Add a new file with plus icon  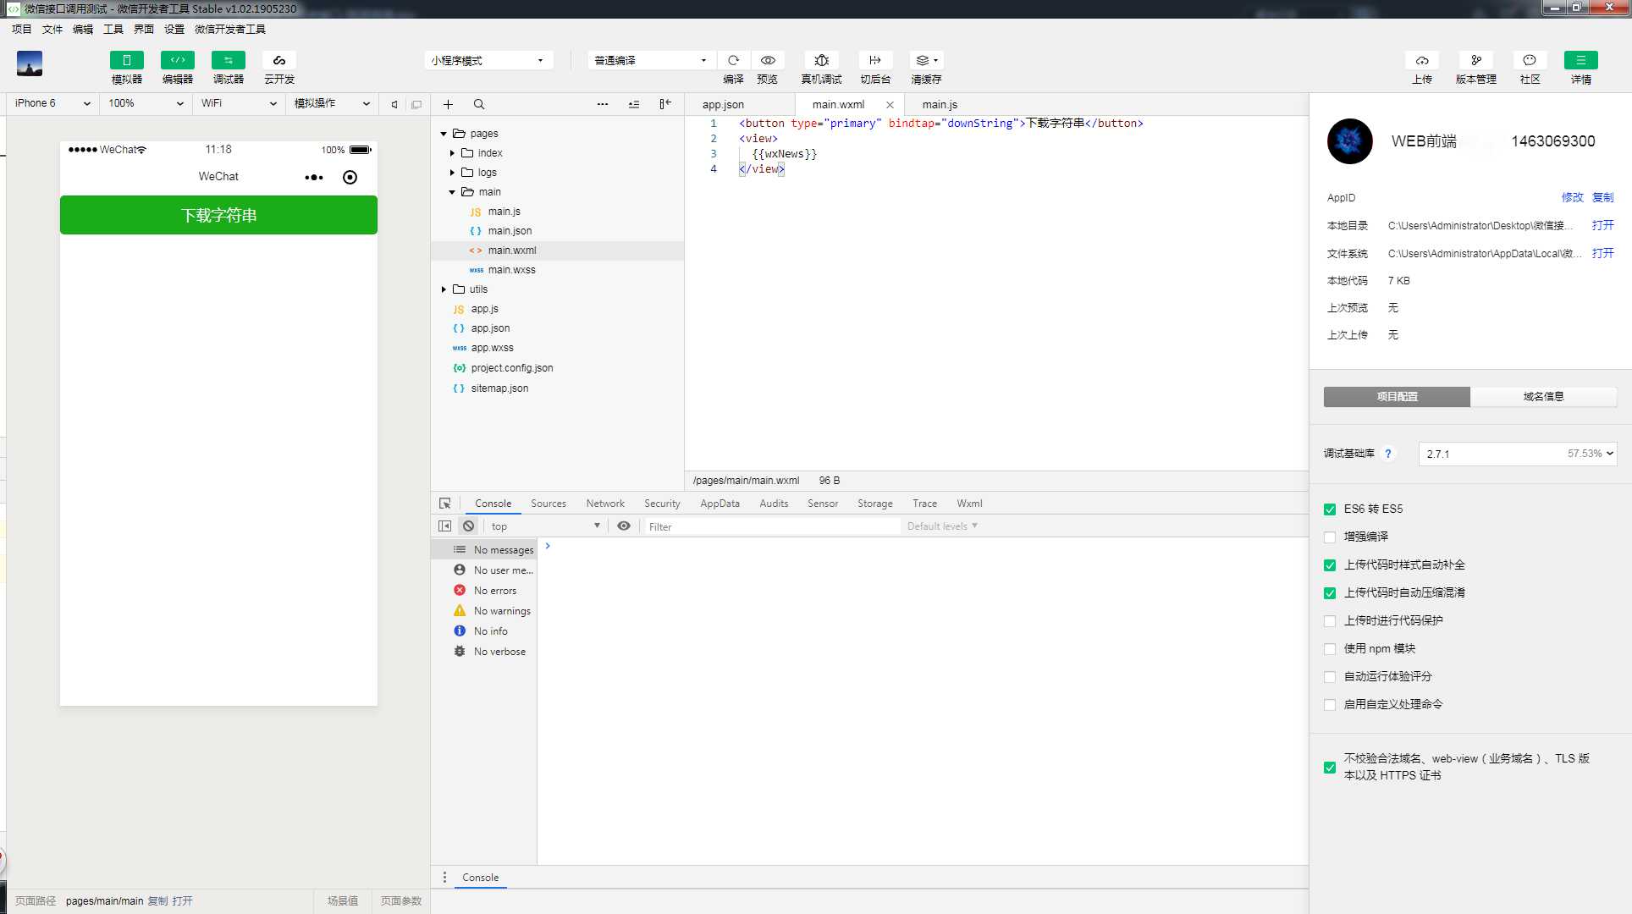(x=448, y=104)
